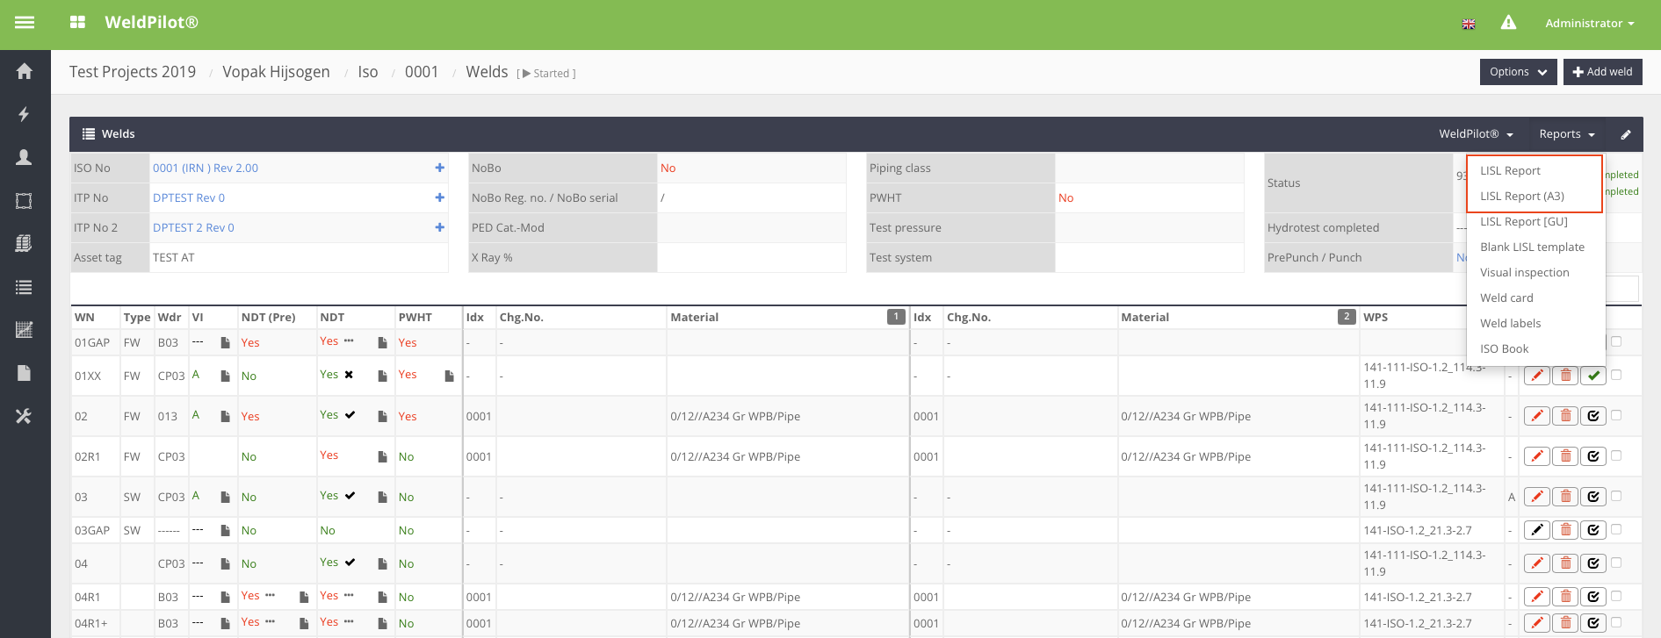The width and height of the screenshot is (1661, 638).
Task: Open the user profile sidebar icon
Action: [x=25, y=157]
